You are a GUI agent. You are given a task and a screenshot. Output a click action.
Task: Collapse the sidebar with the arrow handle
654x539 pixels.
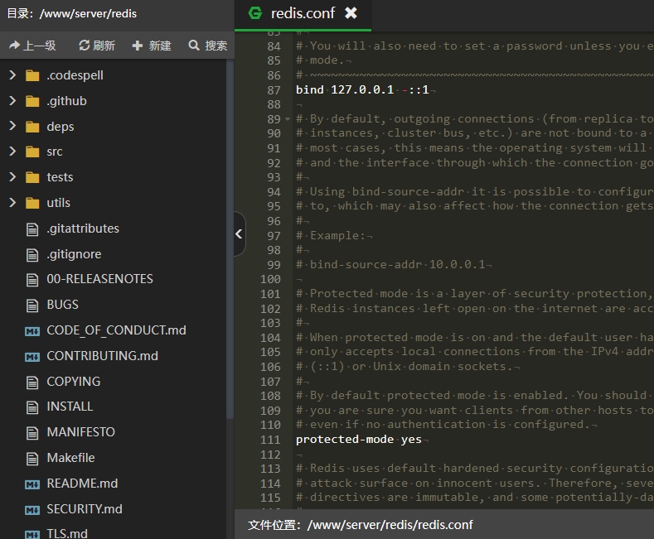(239, 233)
